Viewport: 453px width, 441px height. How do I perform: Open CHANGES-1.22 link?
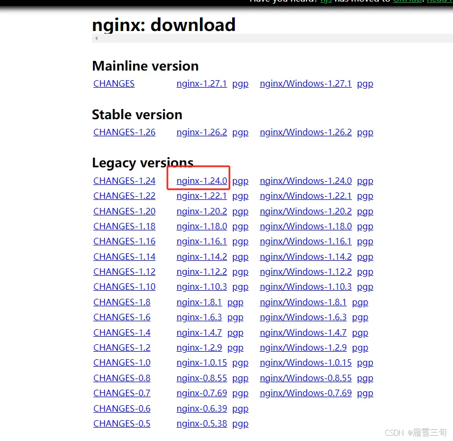(x=124, y=196)
